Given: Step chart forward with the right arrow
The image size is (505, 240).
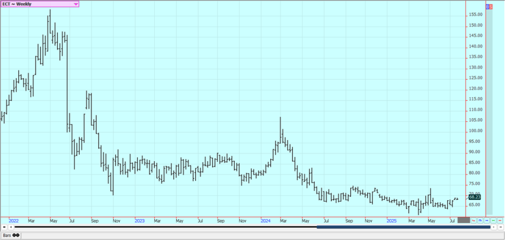Looking at the screenshot, I should [494, 227].
